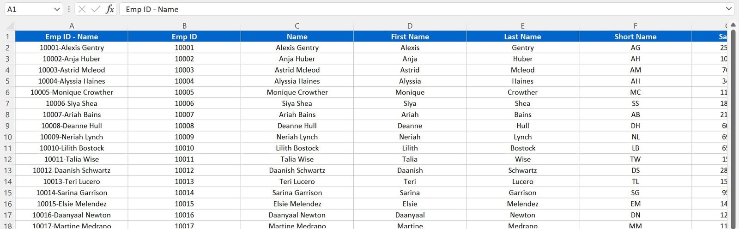Select the Short Name header cell
Screen dimensions: 739x229
coord(635,36)
